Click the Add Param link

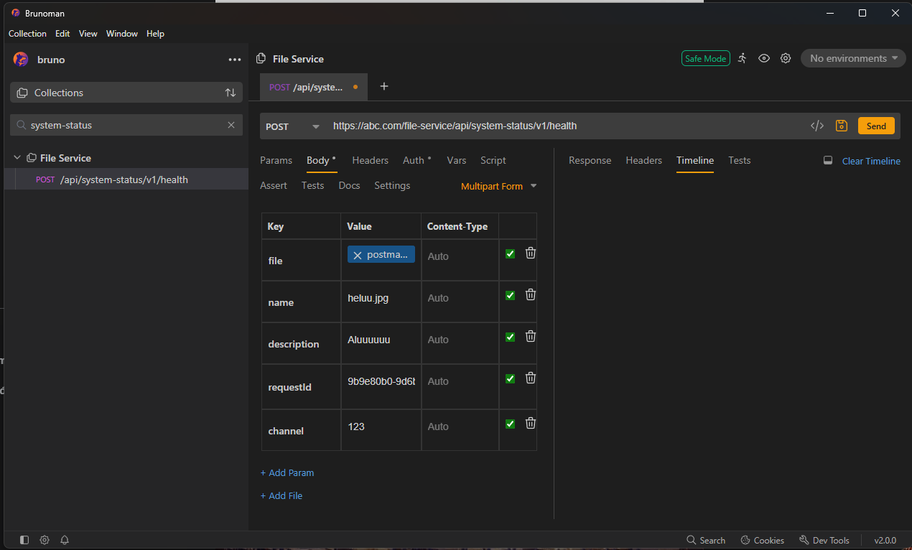tap(287, 472)
